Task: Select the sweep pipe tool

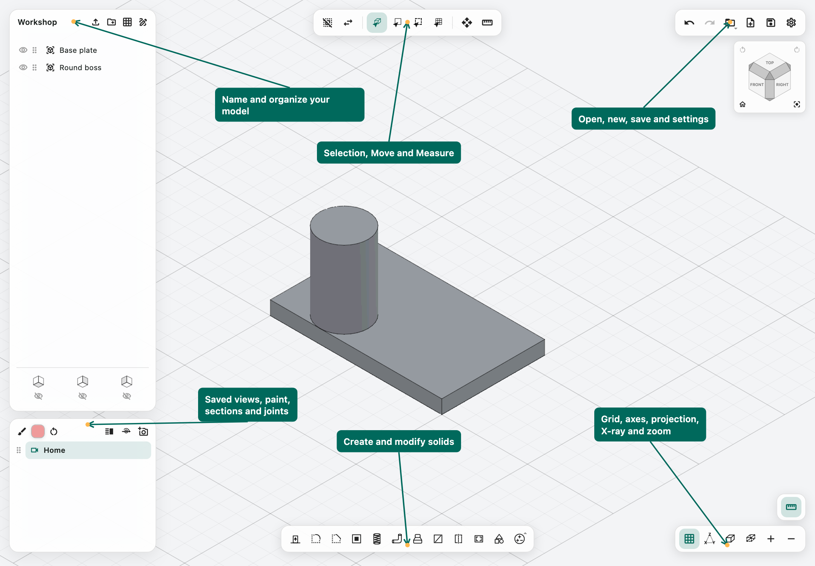Action: (x=397, y=539)
